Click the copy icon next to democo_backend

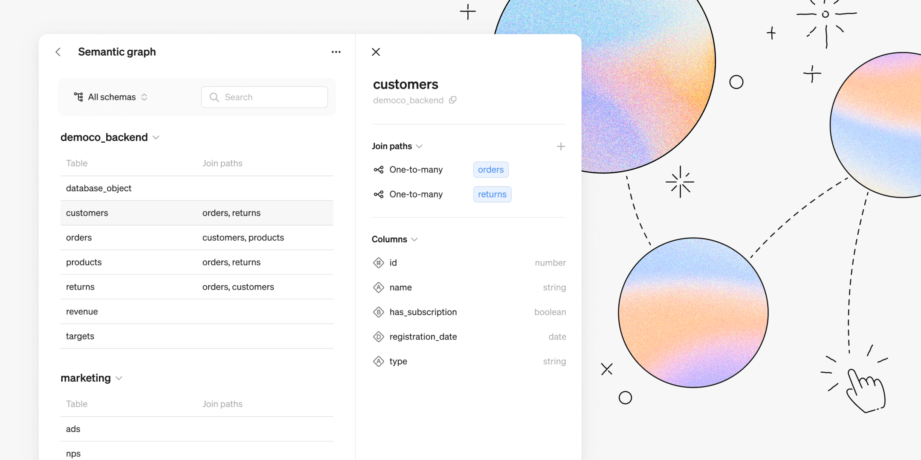(x=453, y=100)
